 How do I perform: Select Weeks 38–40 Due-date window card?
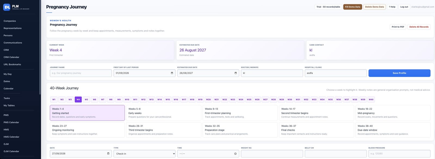click(393, 130)
